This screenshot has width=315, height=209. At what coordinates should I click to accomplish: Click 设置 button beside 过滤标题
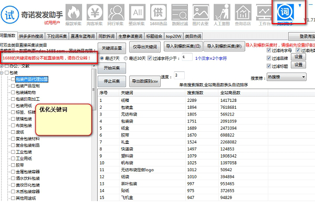(298, 65)
